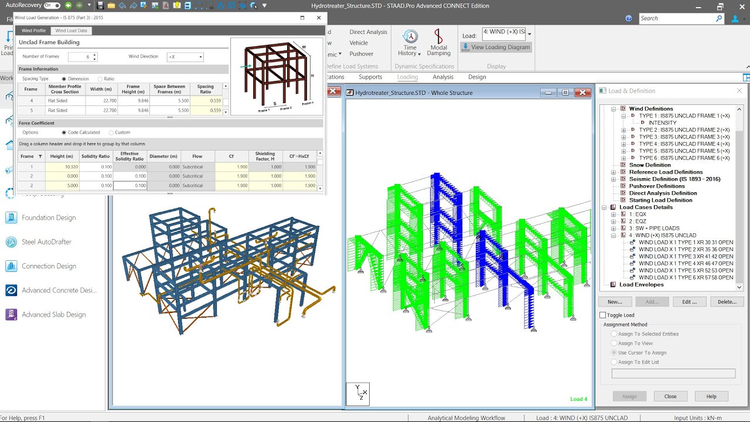Collapse the Wind Definitions tree node

pos(613,108)
